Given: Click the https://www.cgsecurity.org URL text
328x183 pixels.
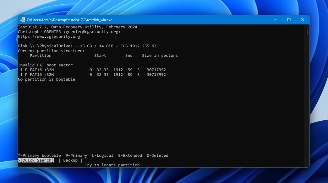Looking at the screenshot, I should [x=49, y=37].
